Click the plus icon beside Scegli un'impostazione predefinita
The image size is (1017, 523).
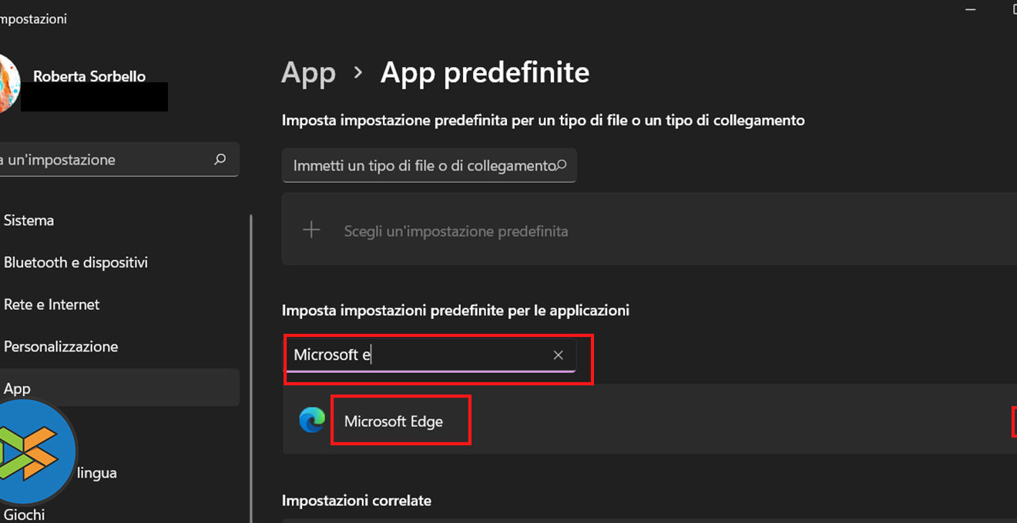pos(311,230)
